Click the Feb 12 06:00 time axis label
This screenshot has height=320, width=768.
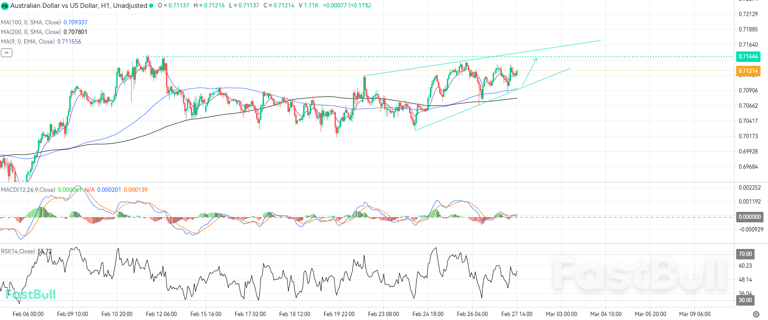click(x=161, y=314)
